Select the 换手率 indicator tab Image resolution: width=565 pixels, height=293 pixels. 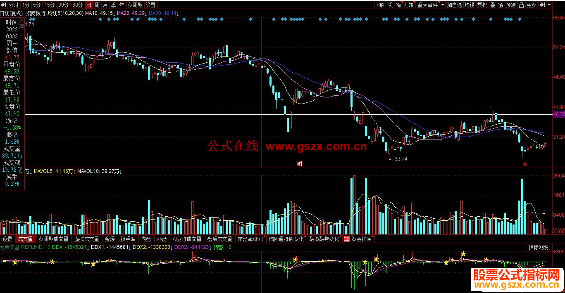pos(128,239)
